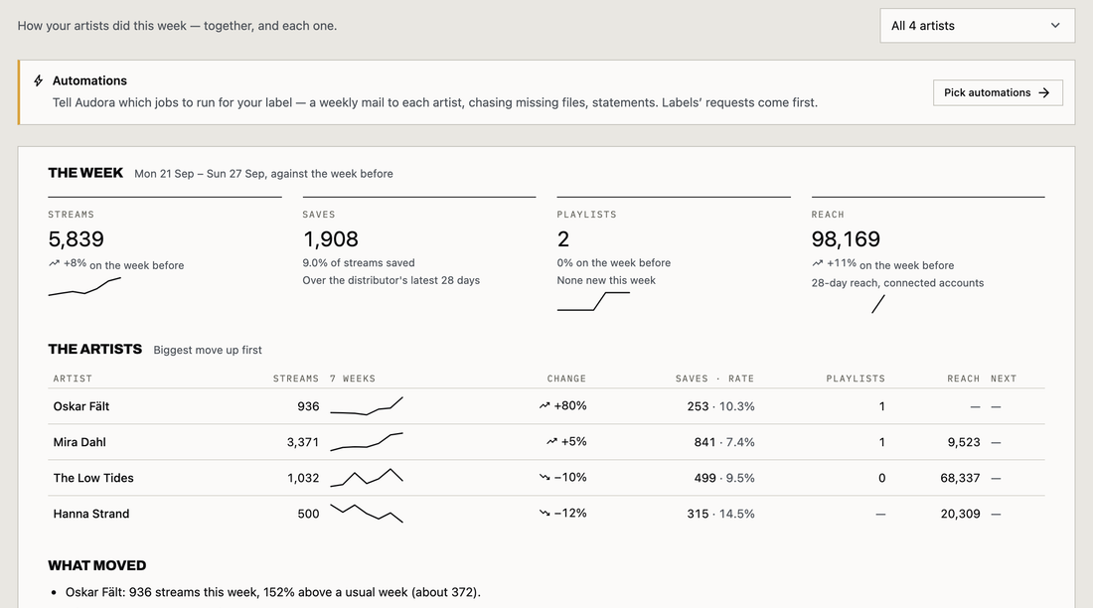Click the saves and rate cell "253 · 10.3%"
The image size is (1093, 608).
tap(720, 406)
